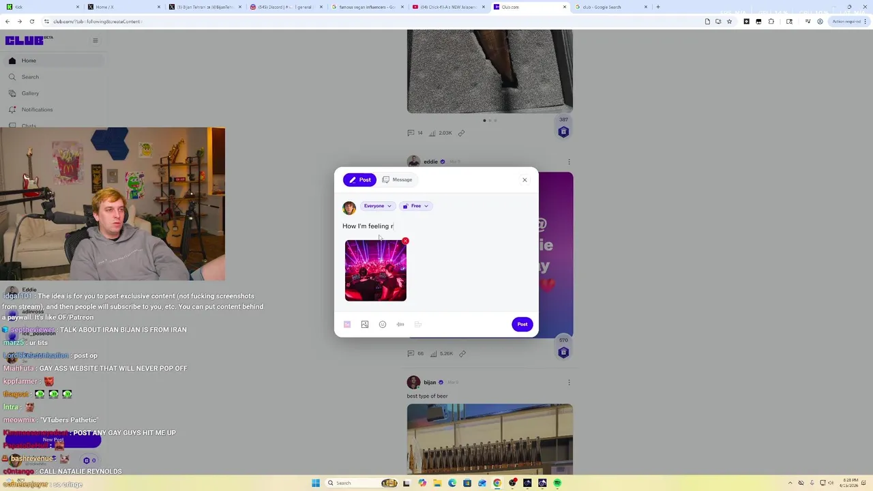This screenshot has width=873, height=491.
Task: Collapse sidebar with the hamburger icon
Action: (95, 41)
